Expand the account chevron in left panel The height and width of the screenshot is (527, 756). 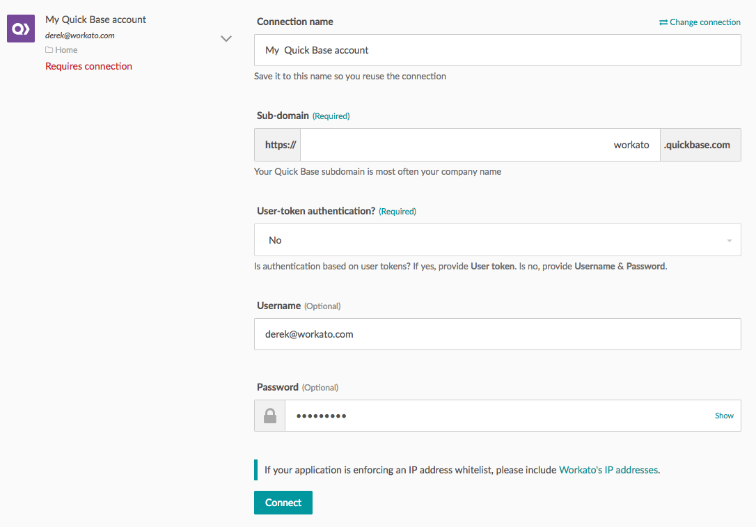pos(226,39)
